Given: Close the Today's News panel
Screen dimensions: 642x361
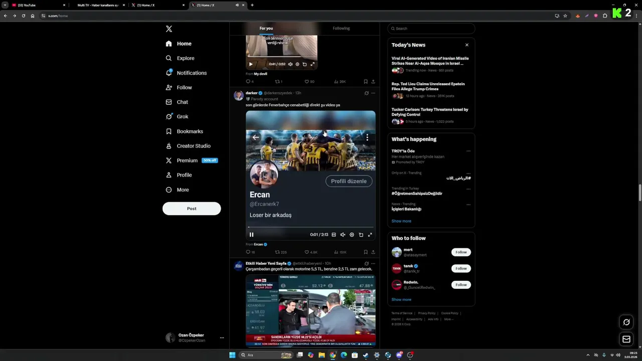Looking at the screenshot, I should (x=467, y=45).
